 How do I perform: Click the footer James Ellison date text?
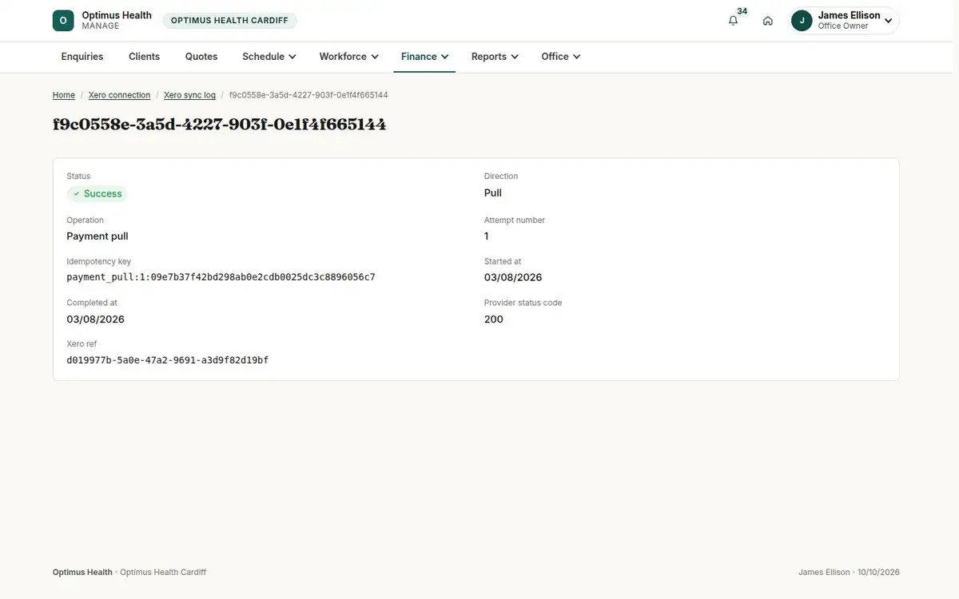849,573
